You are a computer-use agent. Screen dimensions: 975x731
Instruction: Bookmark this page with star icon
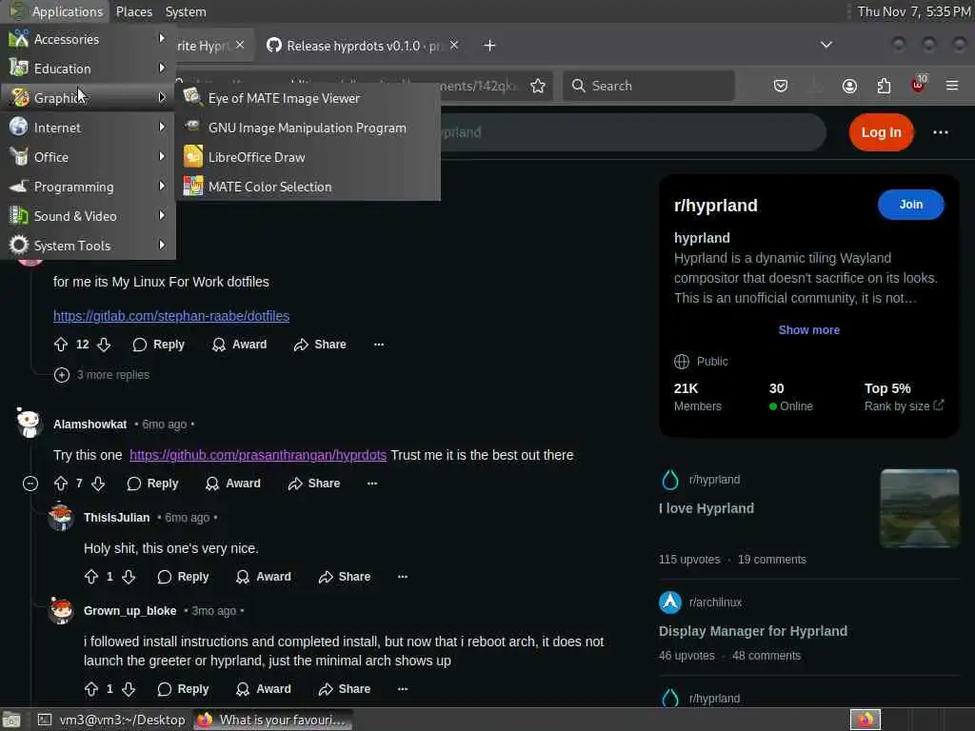tap(538, 86)
